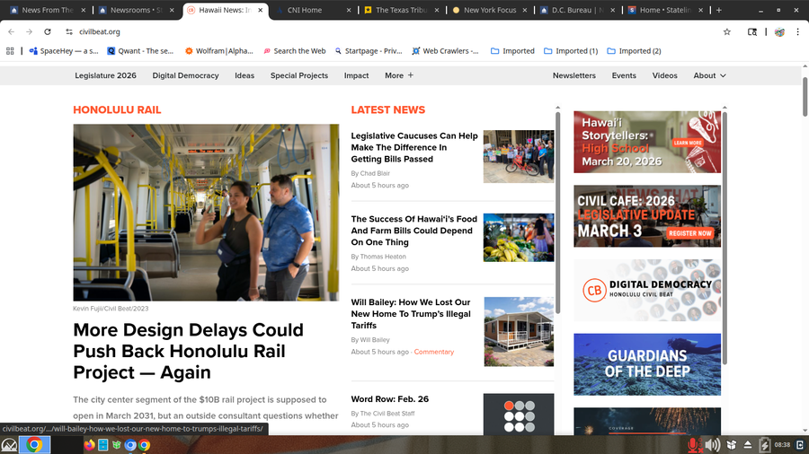Expand the More menu in site navigation

399,75
